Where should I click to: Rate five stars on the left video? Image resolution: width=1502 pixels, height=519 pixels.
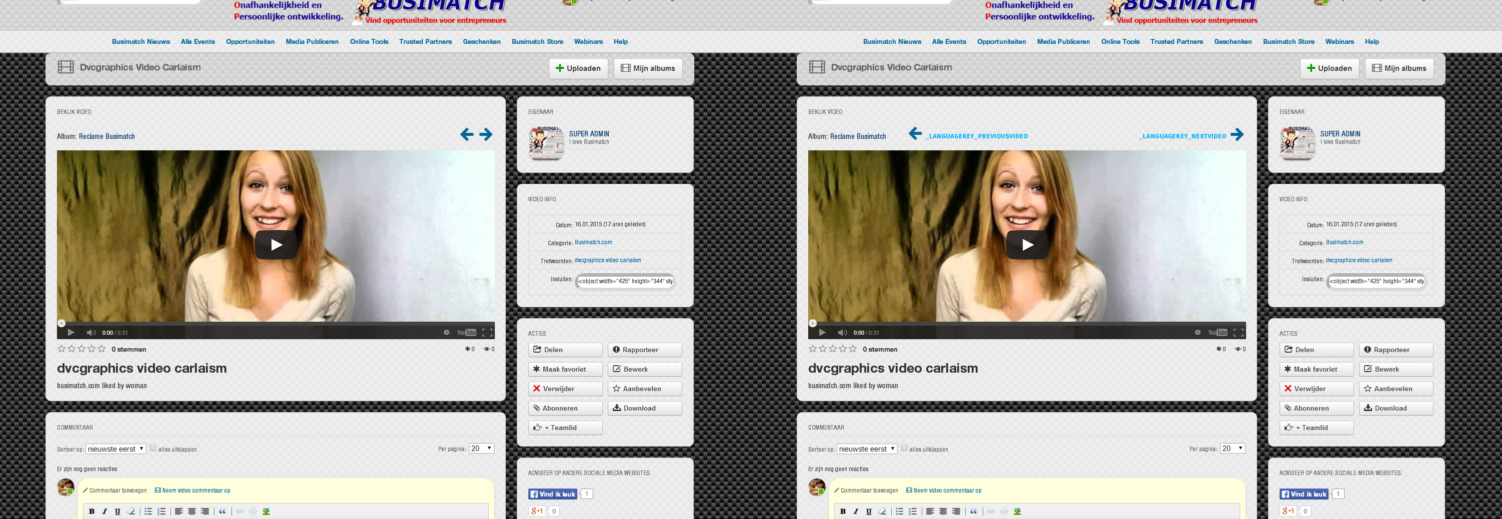101,349
